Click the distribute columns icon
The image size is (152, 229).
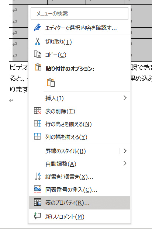click(37, 136)
